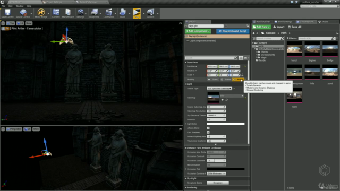This screenshot has width=340, height=191.
Task: Maximize the perspective viewport with corner icon
Action: click(181, 129)
